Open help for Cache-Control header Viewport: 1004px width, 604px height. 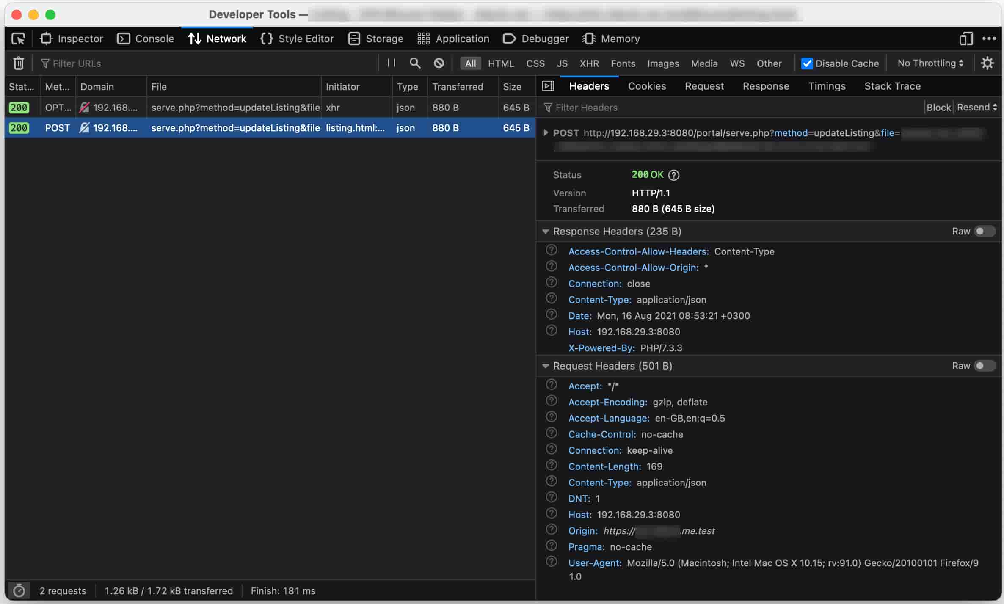551,433
